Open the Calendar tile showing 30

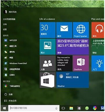tap(48, 30)
